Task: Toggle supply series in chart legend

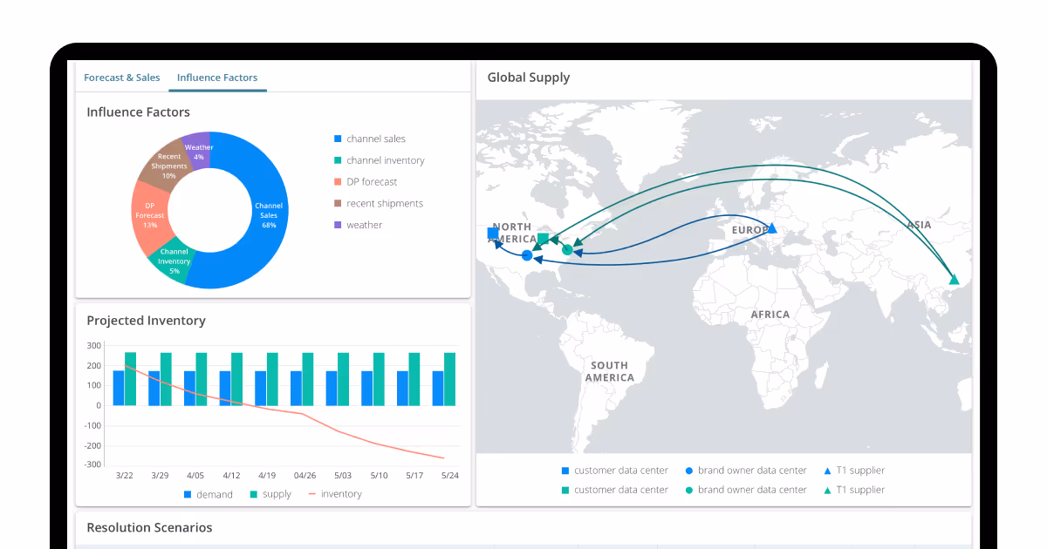Action: pos(270,494)
